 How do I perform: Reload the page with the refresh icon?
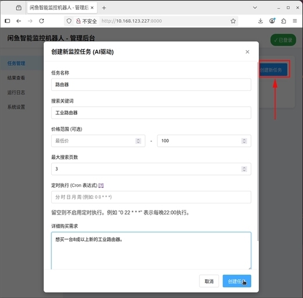coord(41,21)
